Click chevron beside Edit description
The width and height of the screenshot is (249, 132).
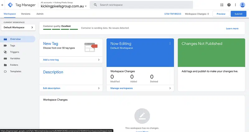point(99,88)
